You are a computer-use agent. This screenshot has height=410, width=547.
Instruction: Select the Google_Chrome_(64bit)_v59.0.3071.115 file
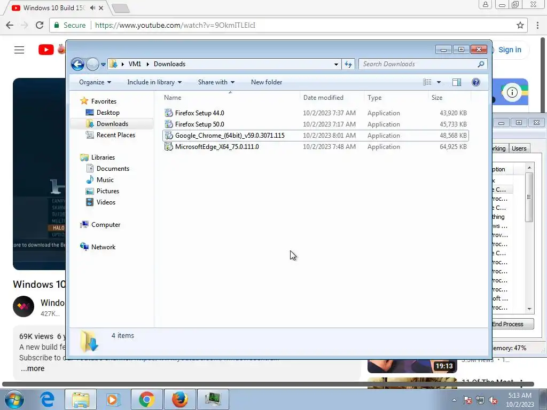pos(315,135)
